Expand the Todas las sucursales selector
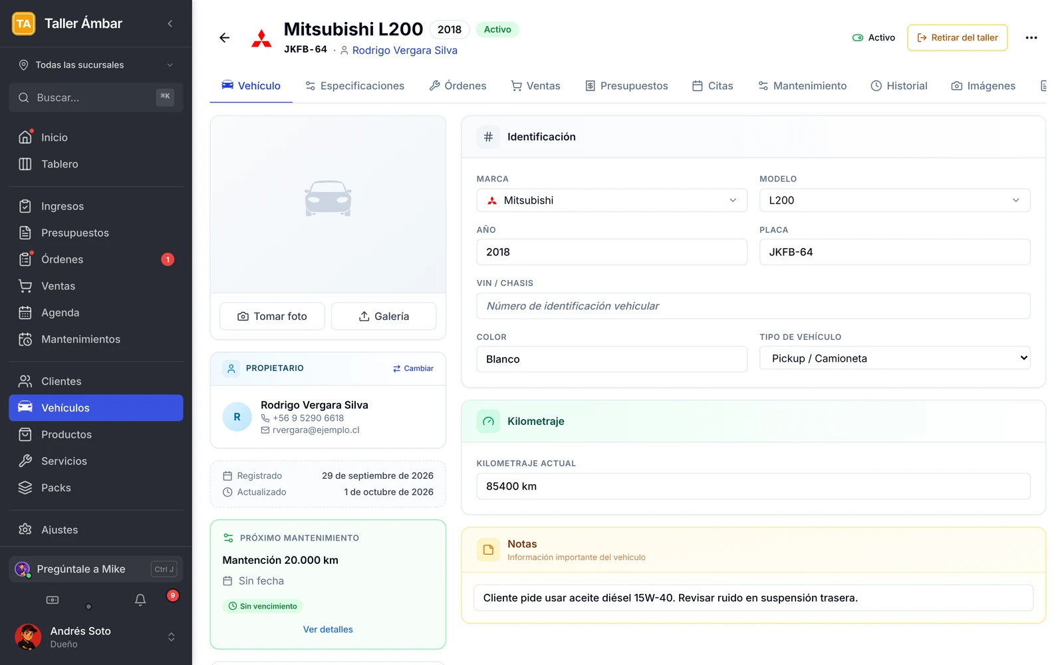Viewport: 1064px width, 665px height. [96, 65]
